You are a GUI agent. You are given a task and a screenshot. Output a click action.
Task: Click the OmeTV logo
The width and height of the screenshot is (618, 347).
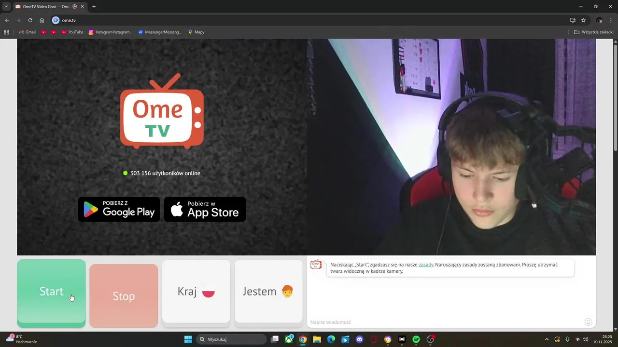(162, 111)
